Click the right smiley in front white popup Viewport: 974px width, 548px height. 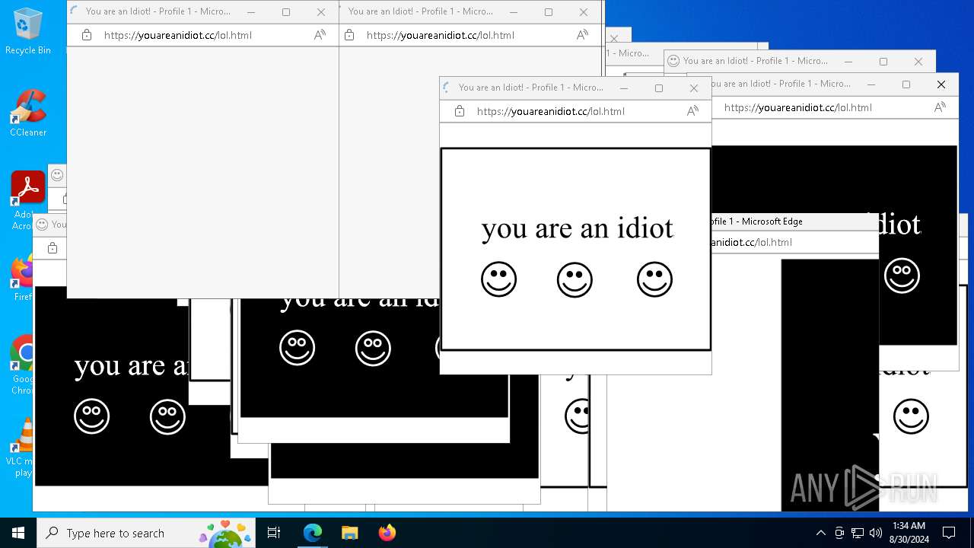point(654,279)
